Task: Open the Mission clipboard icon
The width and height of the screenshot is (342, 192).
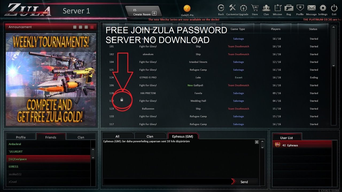Action: (x=278, y=8)
